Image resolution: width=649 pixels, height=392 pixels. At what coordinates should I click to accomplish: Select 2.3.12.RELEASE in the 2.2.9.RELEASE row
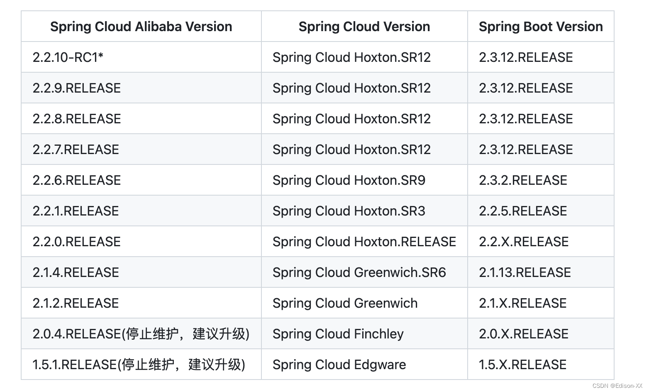(x=541, y=88)
